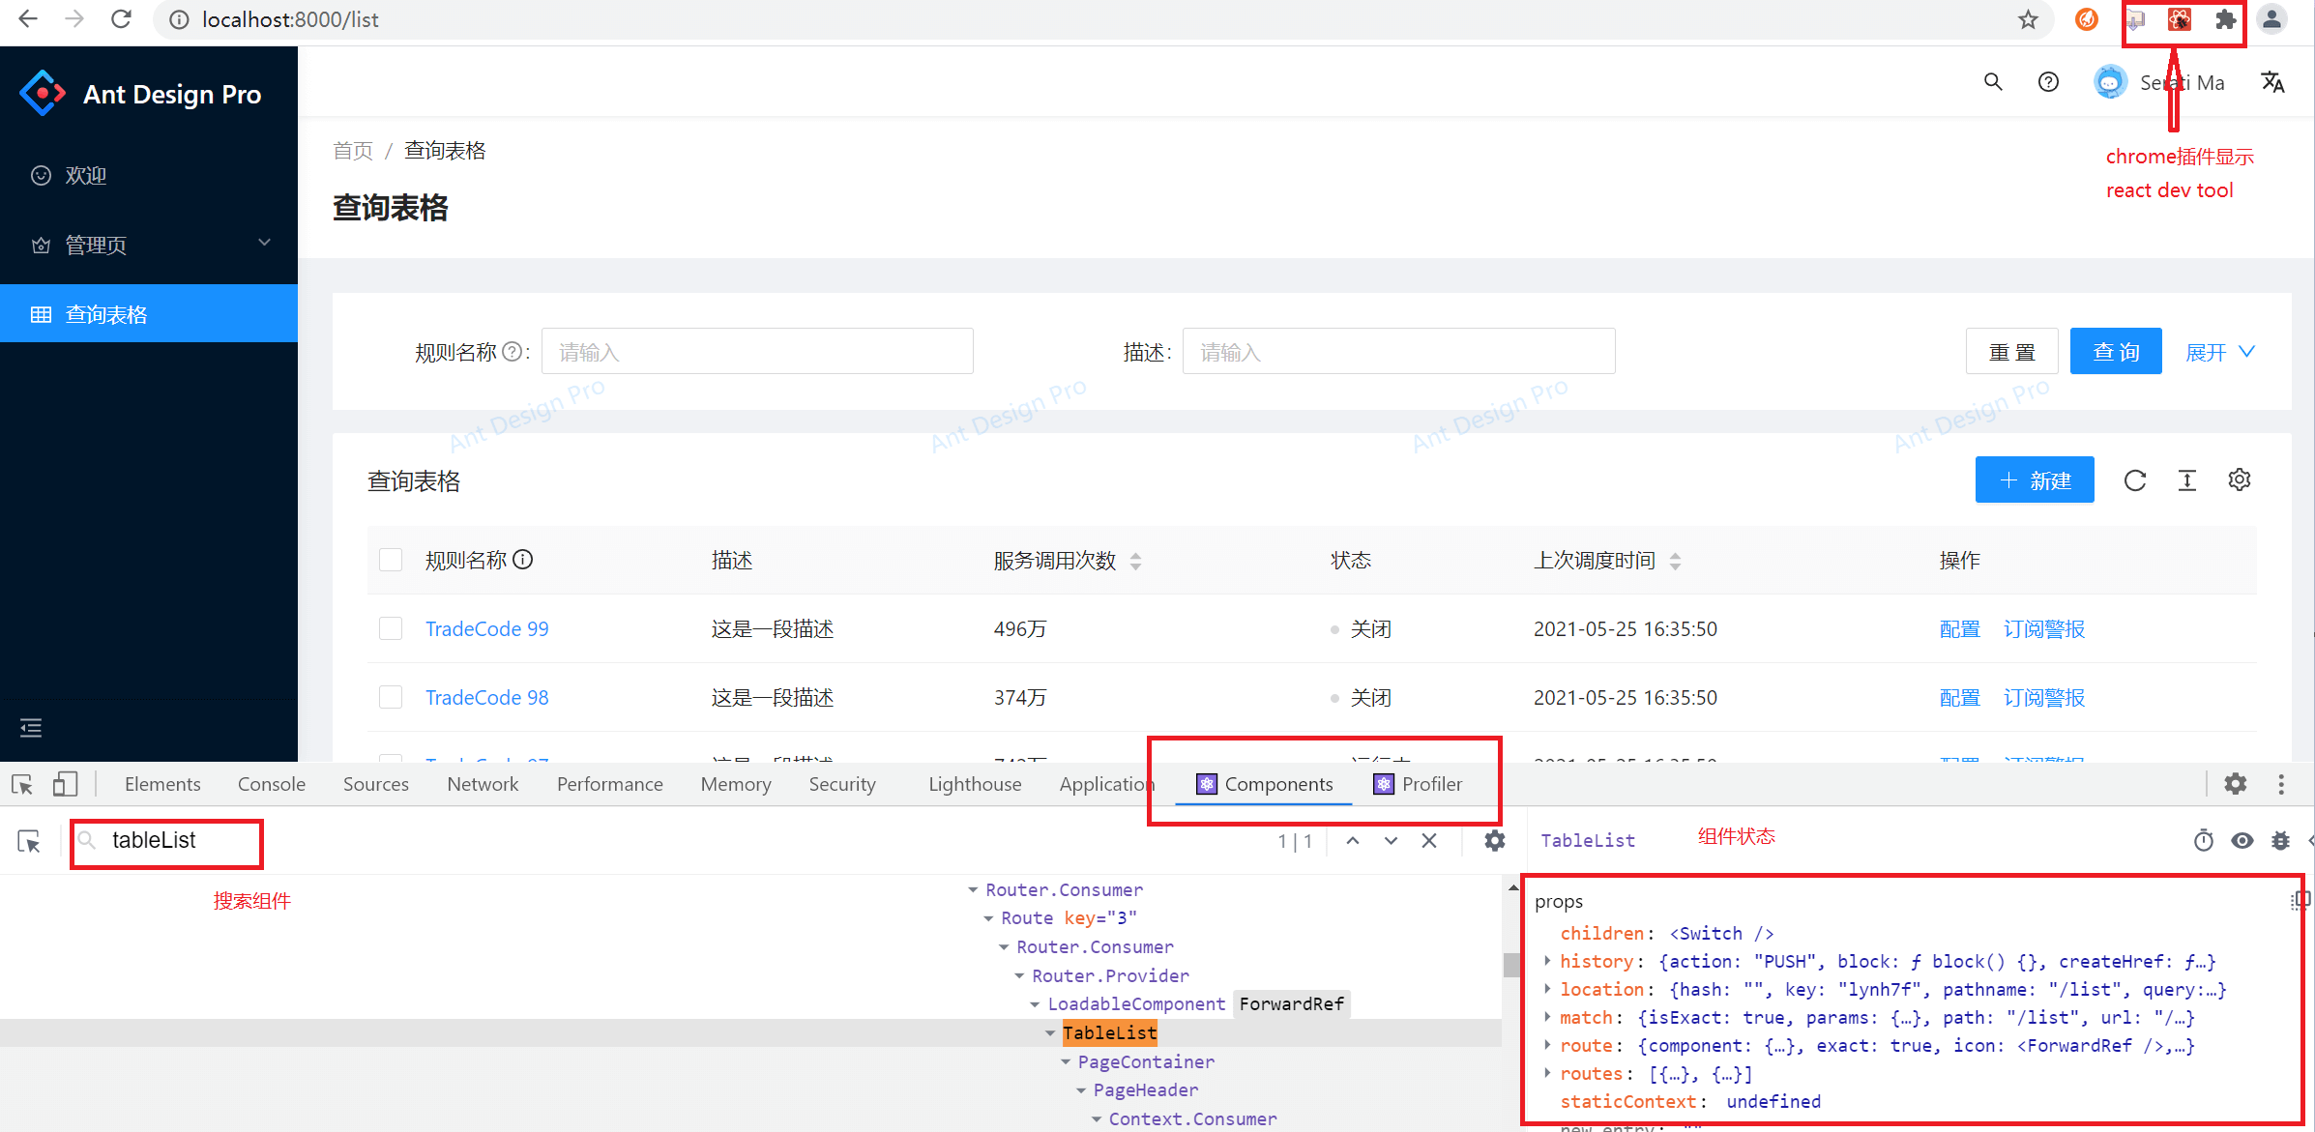This screenshot has width=2315, height=1132.
Task: Toggle the select-all header checkbox
Action: (x=391, y=561)
